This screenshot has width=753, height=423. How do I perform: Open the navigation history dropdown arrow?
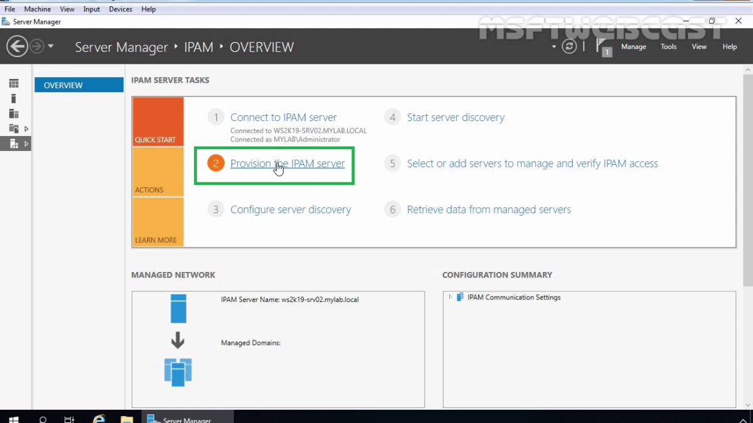tap(51, 46)
